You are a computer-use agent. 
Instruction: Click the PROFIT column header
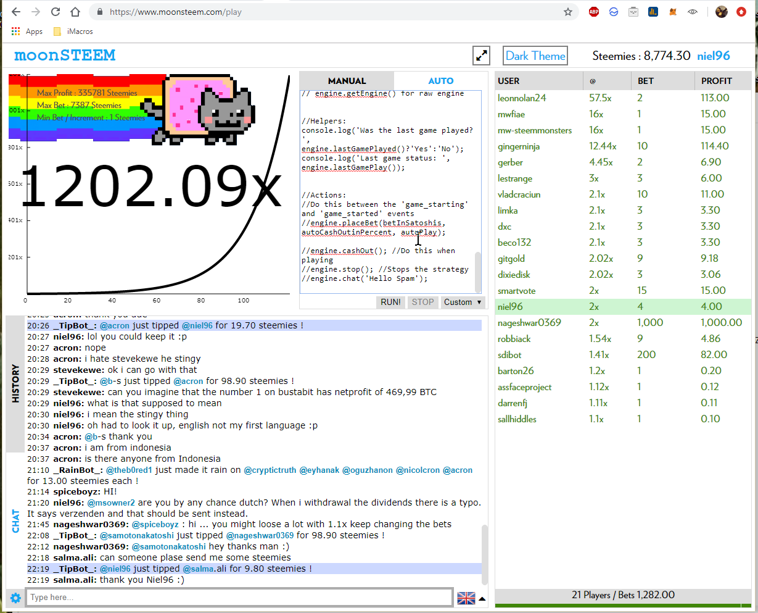(723, 81)
